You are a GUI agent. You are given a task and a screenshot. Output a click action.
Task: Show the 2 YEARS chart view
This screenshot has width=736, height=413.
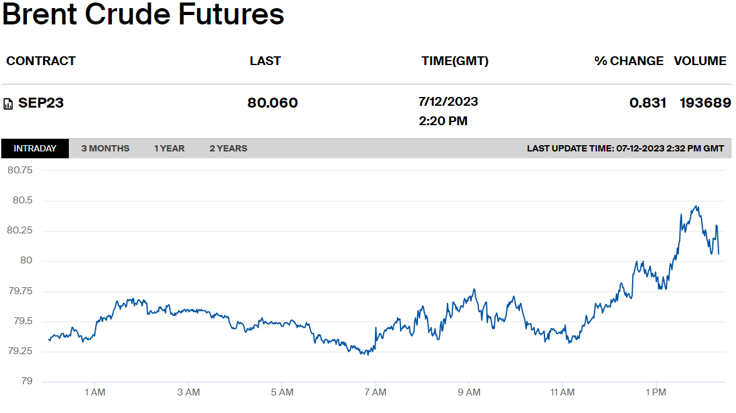pyautogui.click(x=228, y=148)
